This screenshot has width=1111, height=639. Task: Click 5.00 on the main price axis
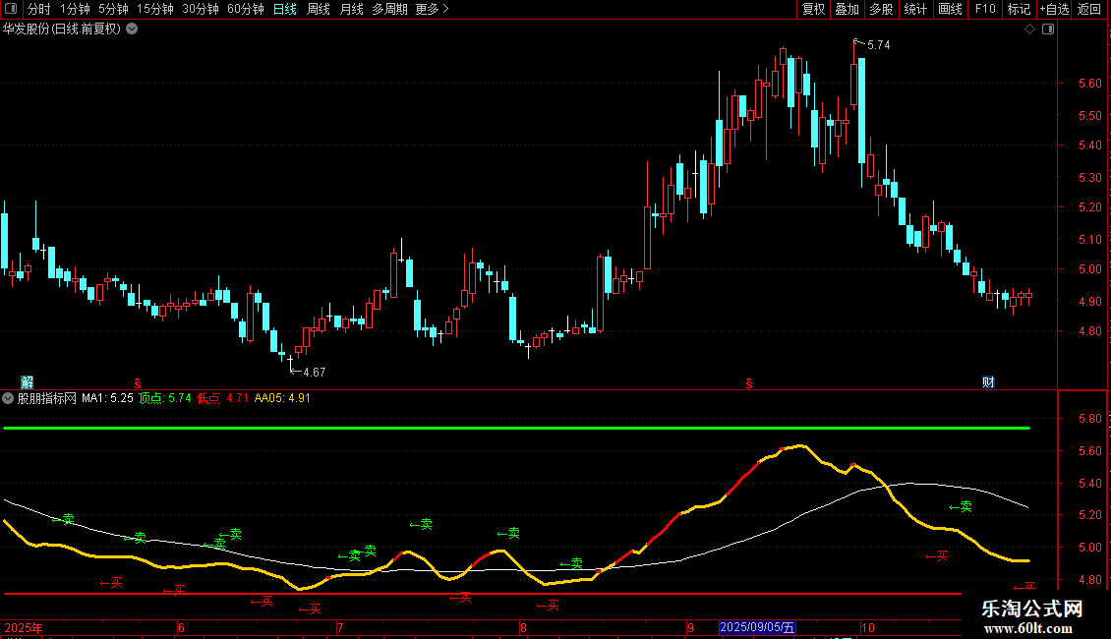pos(1089,269)
